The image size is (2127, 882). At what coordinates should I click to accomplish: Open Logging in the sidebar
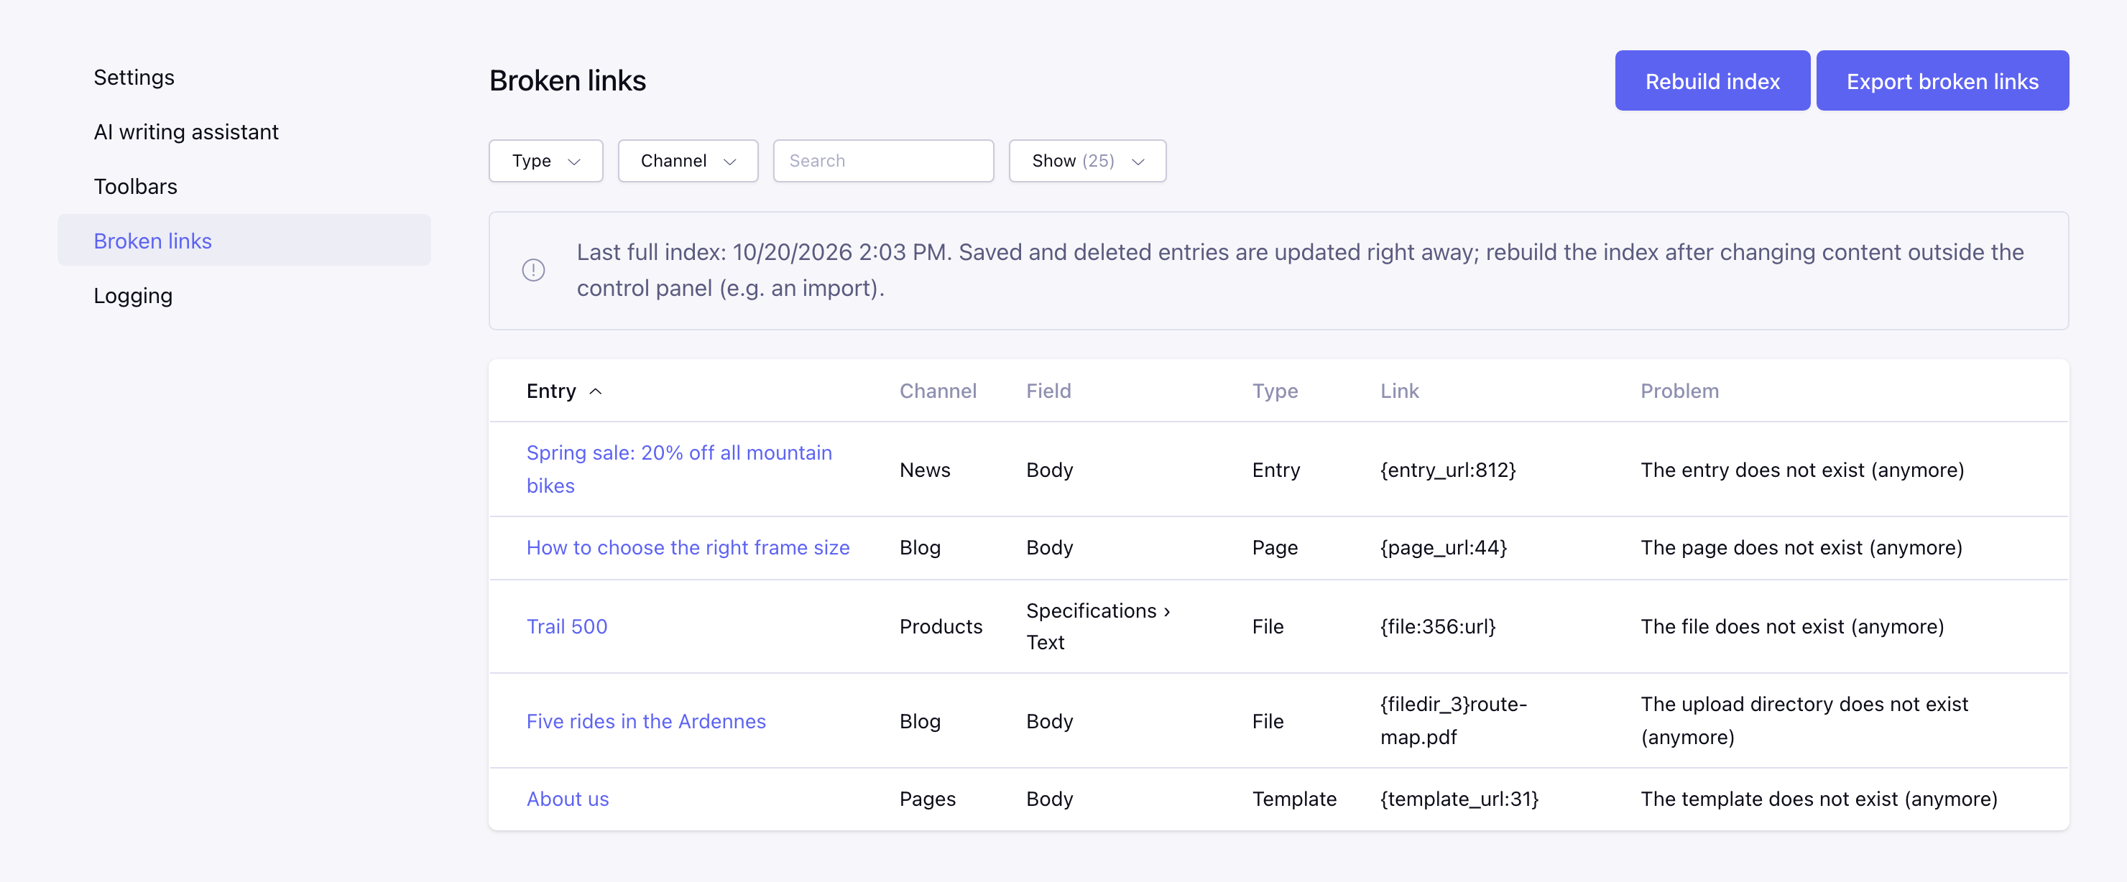(133, 296)
